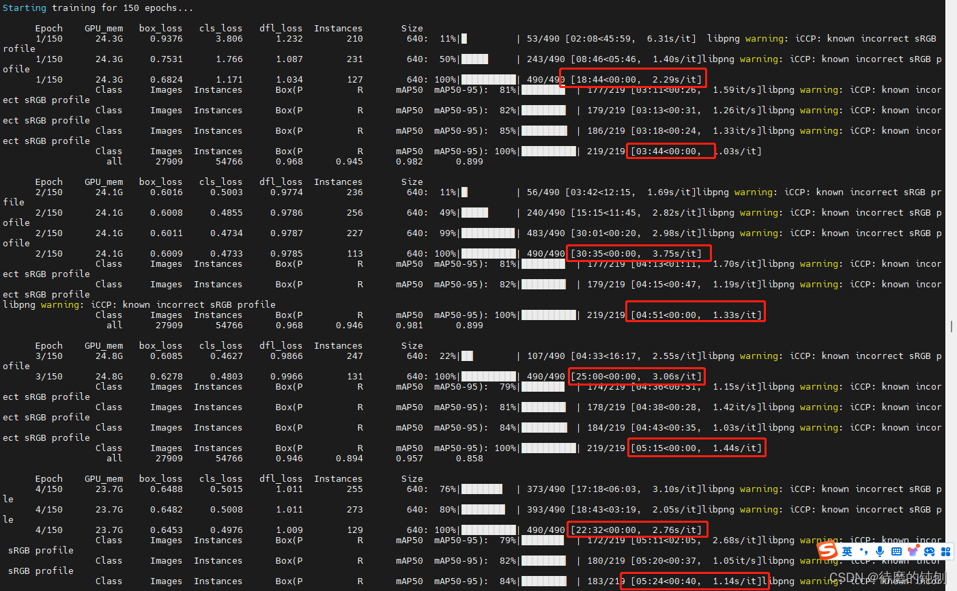Screen dimensions: 957x591
Task: Click cls_loss value 0.4976
Action: 226,530
